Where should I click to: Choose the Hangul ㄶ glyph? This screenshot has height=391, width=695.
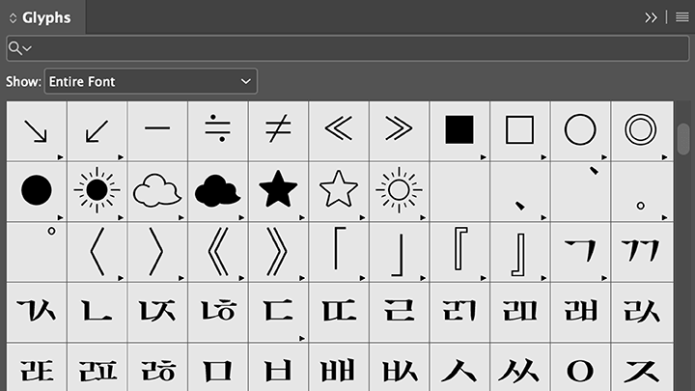[x=217, y=312]
